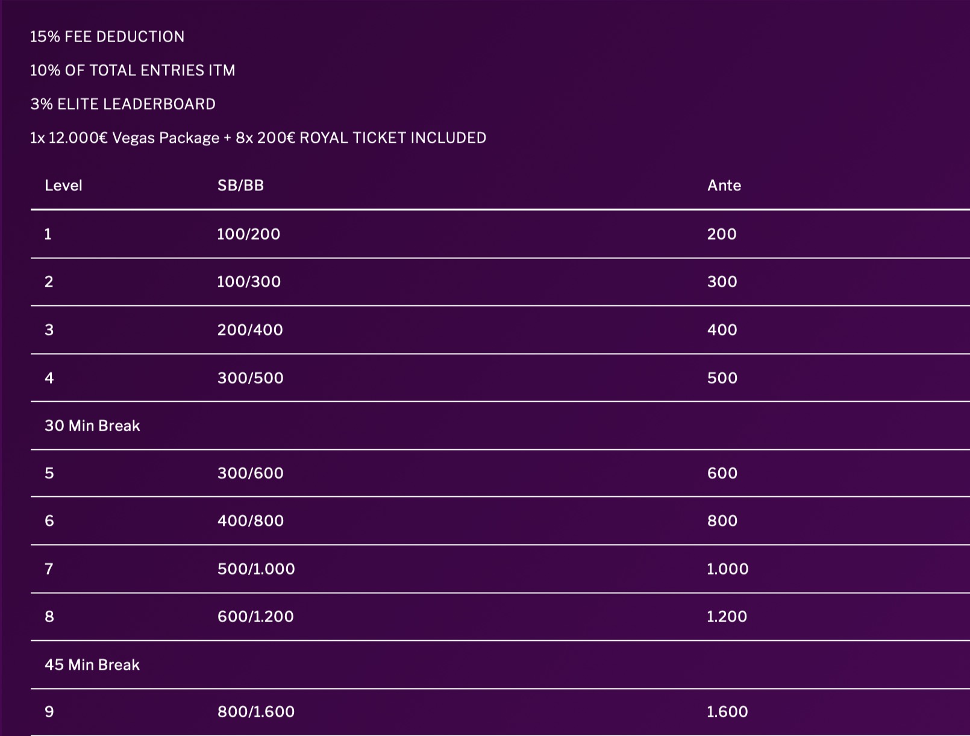The image size is (970, 736).
Task: Select the 800/1.600 blinds cell
Action: 255,712
